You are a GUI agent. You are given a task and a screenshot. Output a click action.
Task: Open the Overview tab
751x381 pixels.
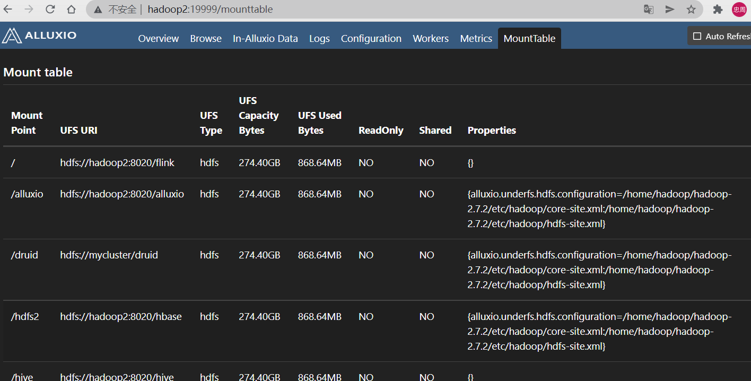(x=158, y=38)
